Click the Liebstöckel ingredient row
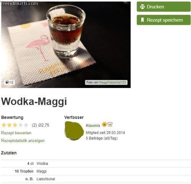 96,179
